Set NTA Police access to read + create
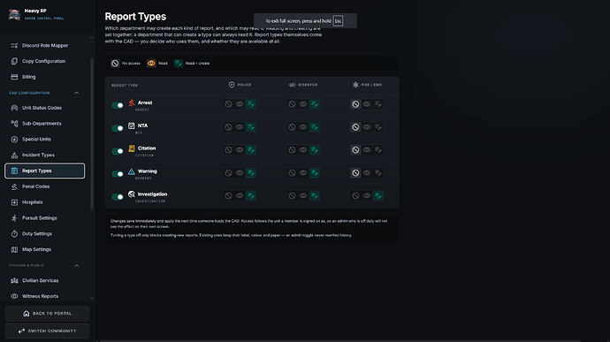Screen dimensions: 610x342 (x=251, y=127)
